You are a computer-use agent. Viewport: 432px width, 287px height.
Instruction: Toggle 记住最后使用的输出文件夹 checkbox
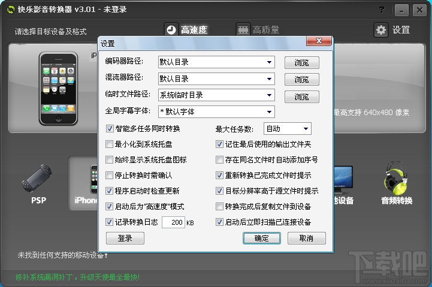[x=219, y=144]
